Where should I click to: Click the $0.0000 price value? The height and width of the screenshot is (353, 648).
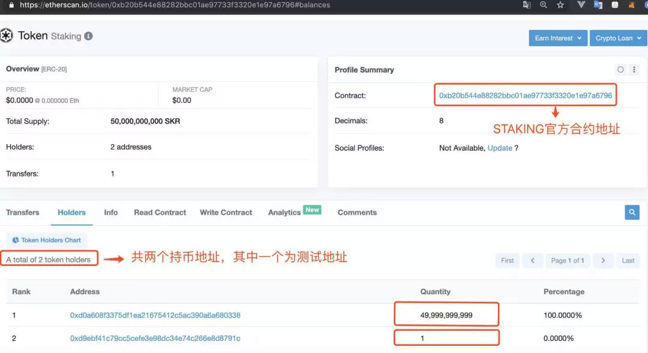pyautogui.click(x=19, y=100)
